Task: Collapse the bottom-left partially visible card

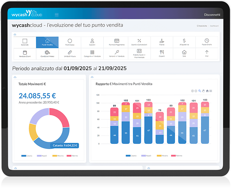Action: click(16, 168)
